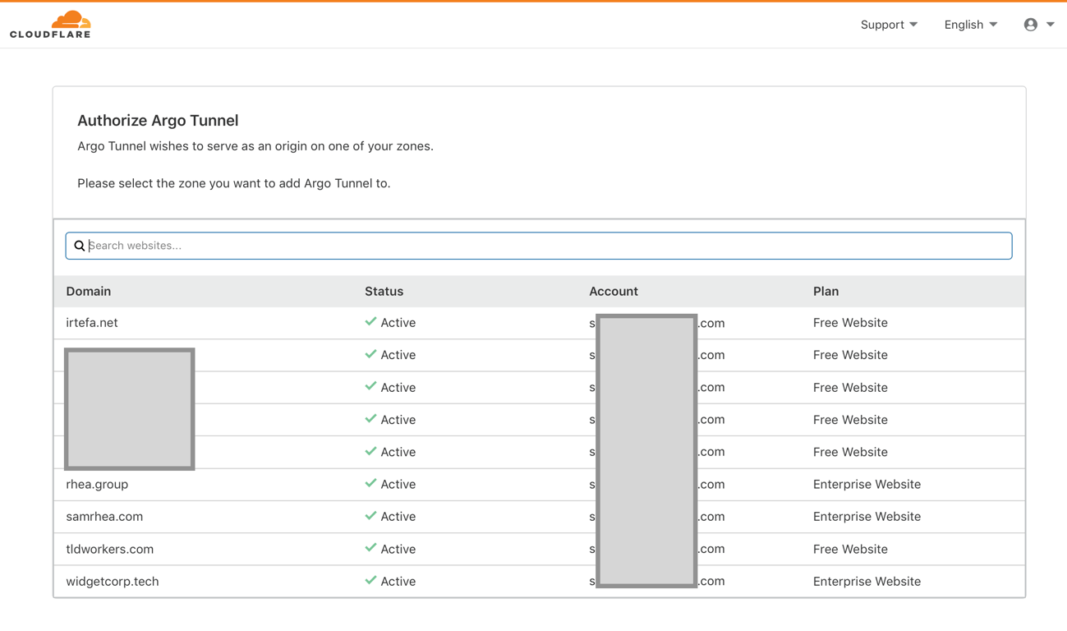Click the Account column header
1067x631 pixels.
pos(614,291)
